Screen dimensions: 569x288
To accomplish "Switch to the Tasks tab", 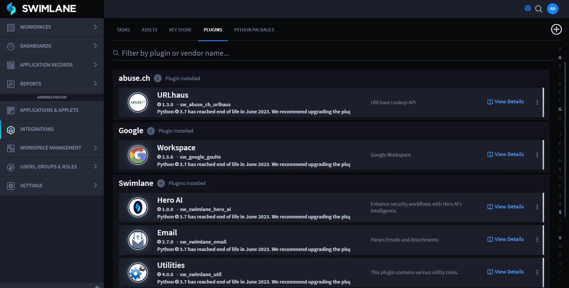I will click(x=123, y=30).
